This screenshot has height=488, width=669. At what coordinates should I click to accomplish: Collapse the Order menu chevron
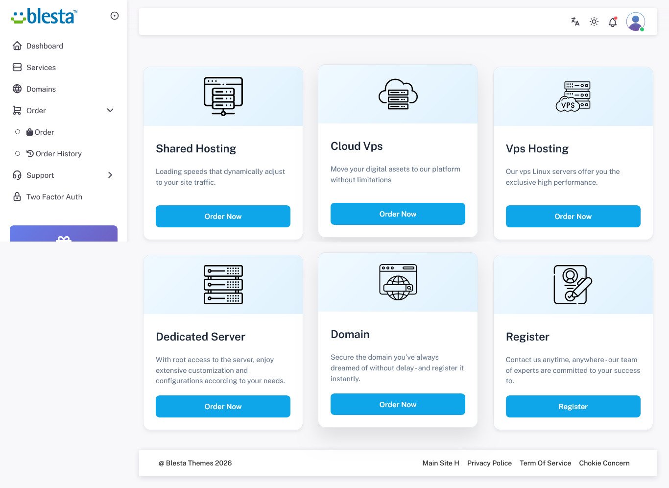coord(110,110)
